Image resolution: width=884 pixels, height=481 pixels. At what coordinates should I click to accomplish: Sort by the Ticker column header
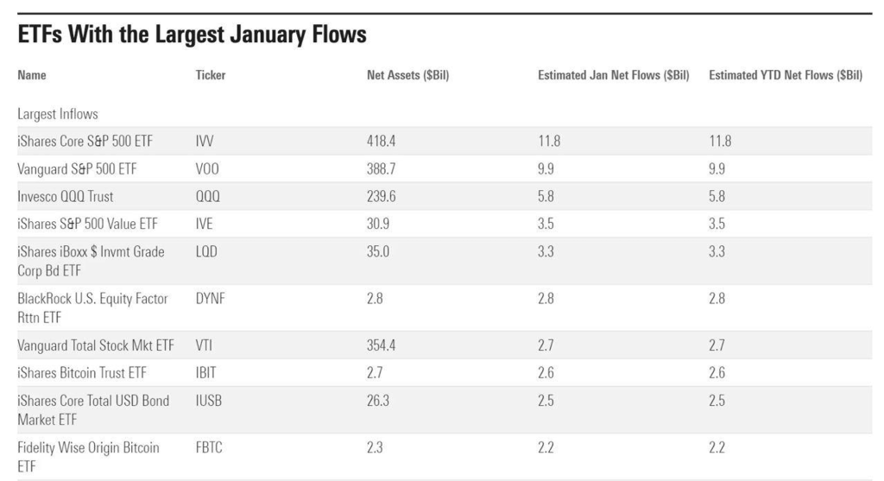coord(211,75)
